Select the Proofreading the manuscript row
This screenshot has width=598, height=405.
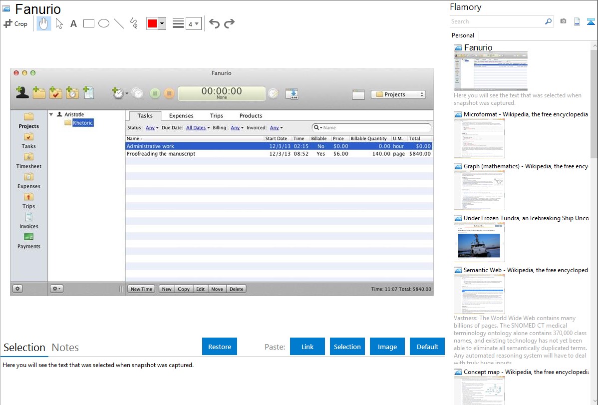[279, 154]
